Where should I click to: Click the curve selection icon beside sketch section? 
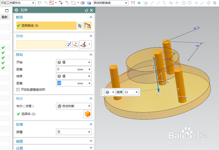[x=88, y=26]
